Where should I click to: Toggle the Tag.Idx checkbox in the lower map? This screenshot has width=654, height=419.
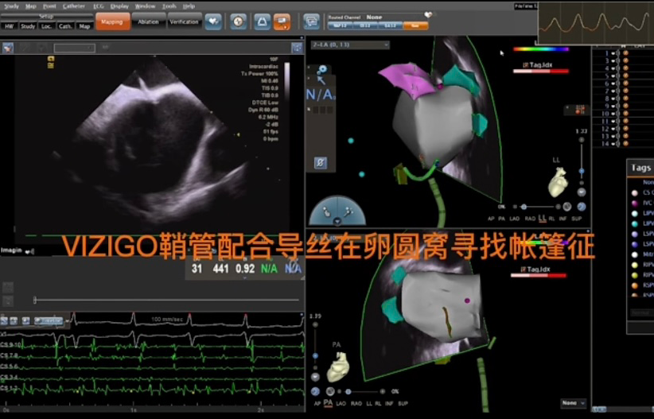[523, 270]
